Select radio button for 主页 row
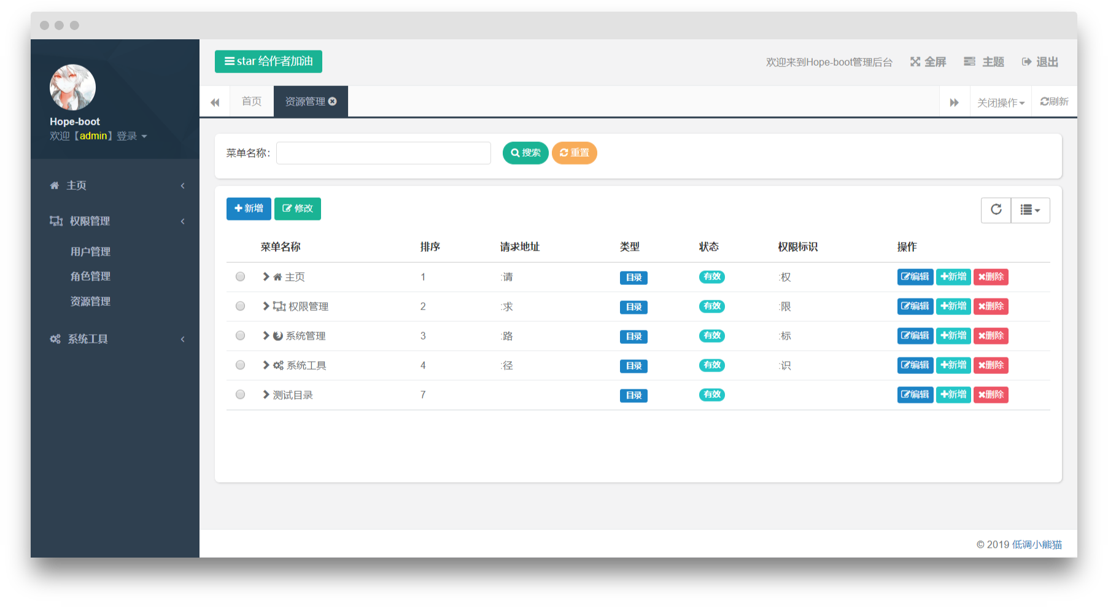The width and height of the screenshot is (1108, 611). click(240, 277)
